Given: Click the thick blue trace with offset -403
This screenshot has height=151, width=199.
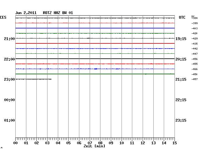Looking at the screenshot, I should click(95, 28).
